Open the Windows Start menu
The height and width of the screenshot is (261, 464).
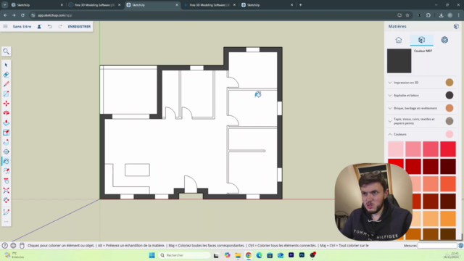click(x=152, y=255)
